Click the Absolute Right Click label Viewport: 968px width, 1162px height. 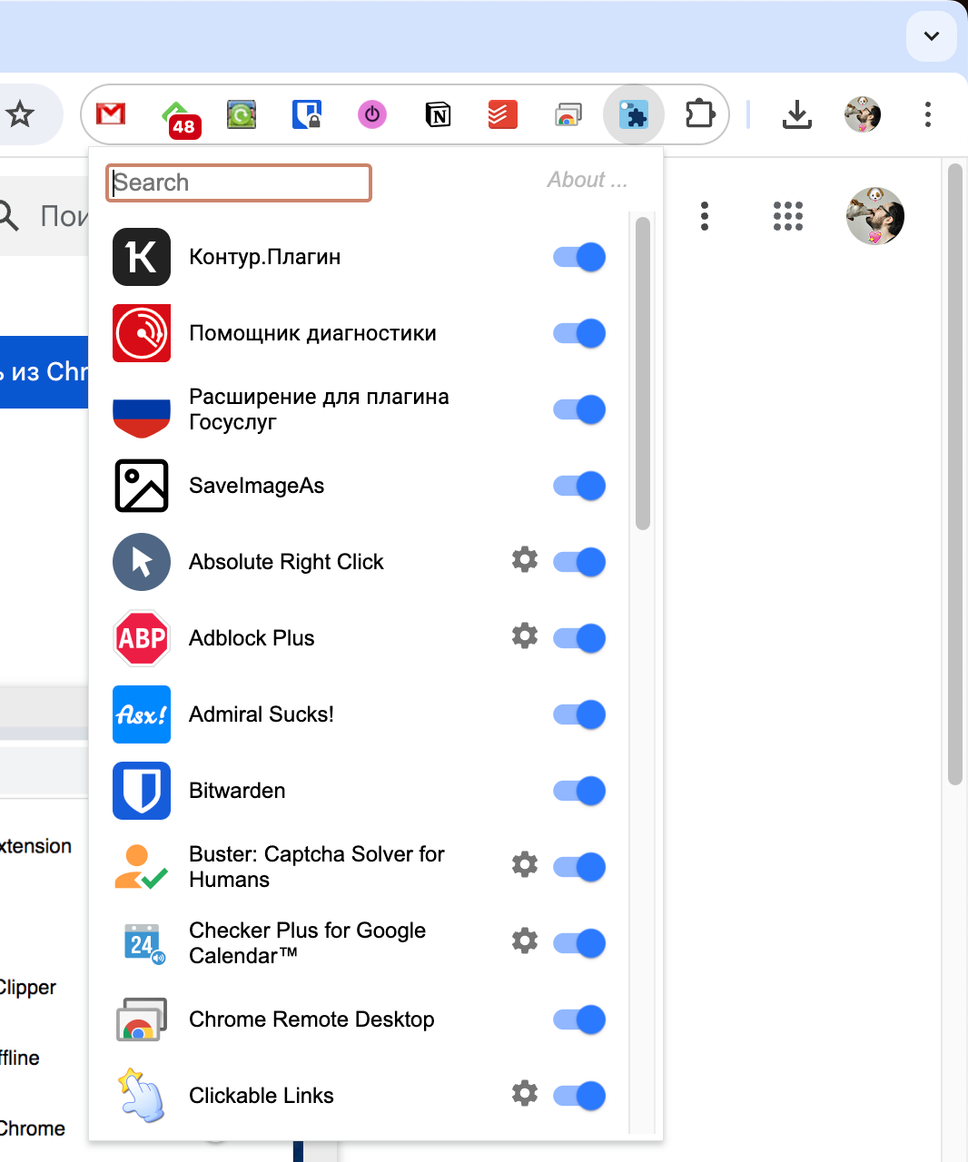pos(286,562)
